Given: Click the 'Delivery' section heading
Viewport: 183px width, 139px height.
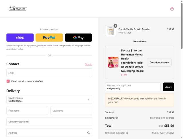Looking at the screenshot, I should tap(13, 91).
